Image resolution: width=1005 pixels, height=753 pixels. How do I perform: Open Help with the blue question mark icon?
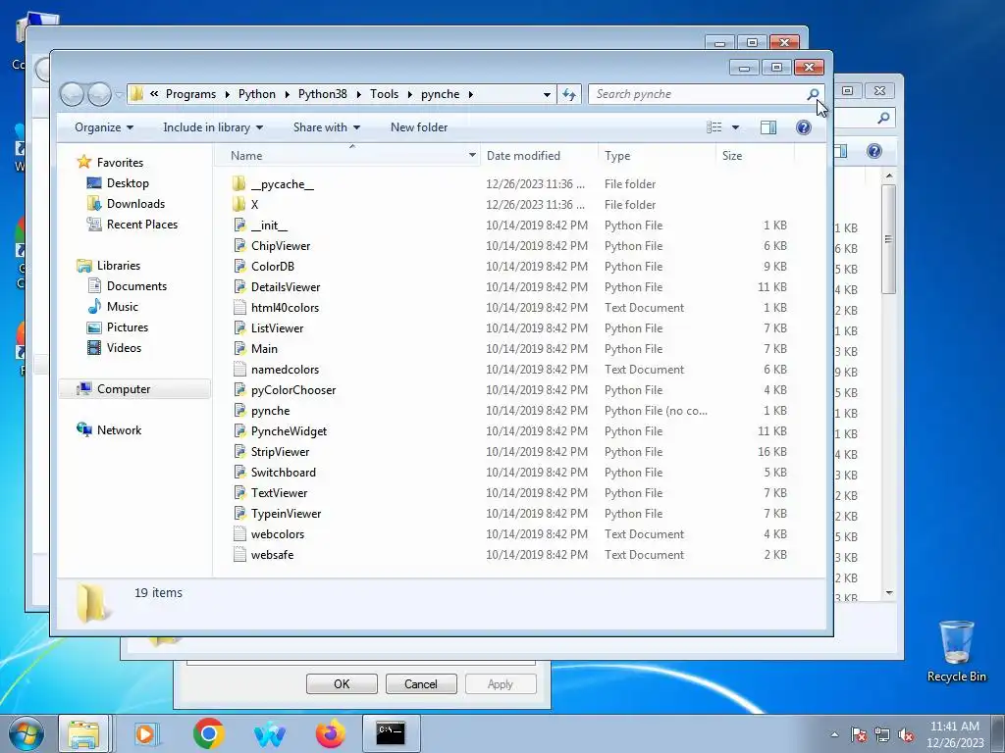coord(803,127)
